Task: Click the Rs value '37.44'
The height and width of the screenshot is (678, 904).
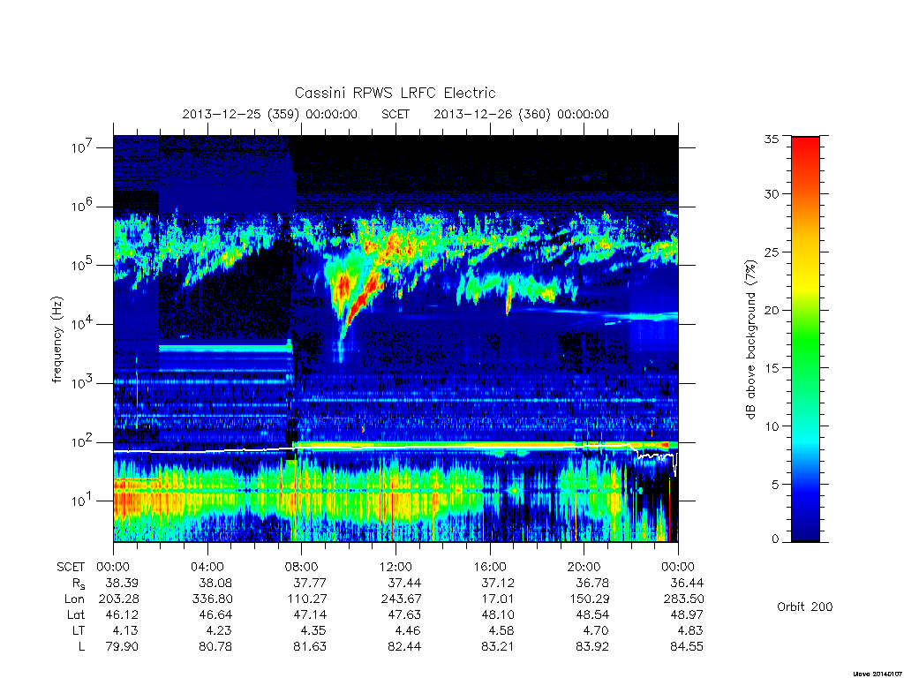Action: (x=404, y=583)
